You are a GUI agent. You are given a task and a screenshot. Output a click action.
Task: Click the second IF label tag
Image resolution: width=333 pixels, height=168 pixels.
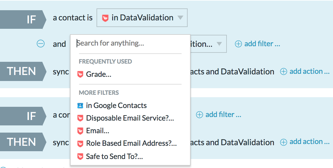pyautogui.click(x=23, y=116)
